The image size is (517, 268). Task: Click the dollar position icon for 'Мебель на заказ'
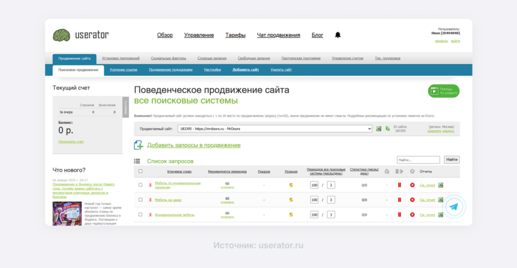(x=291, y=200)
